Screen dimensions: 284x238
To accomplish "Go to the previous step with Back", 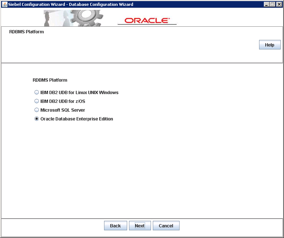I will (x=115, y=226).
